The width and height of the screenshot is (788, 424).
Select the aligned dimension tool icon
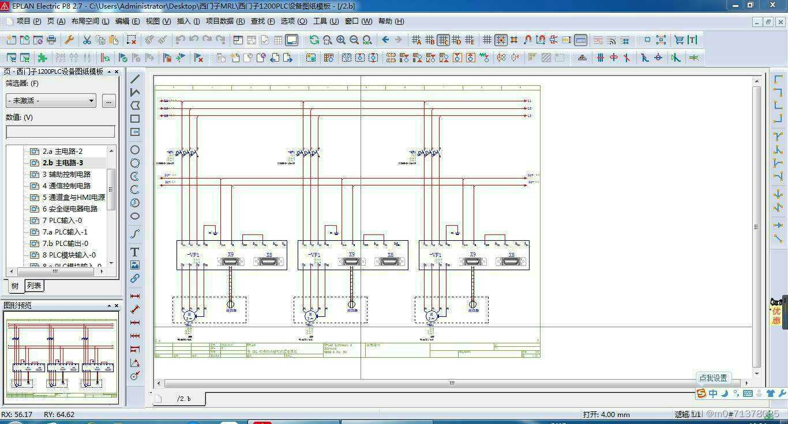click(135, 309)
